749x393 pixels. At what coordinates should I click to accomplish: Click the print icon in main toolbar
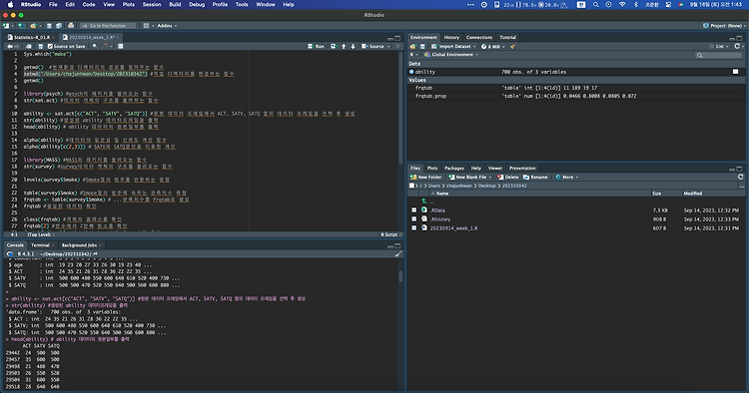tap(71, 26)
